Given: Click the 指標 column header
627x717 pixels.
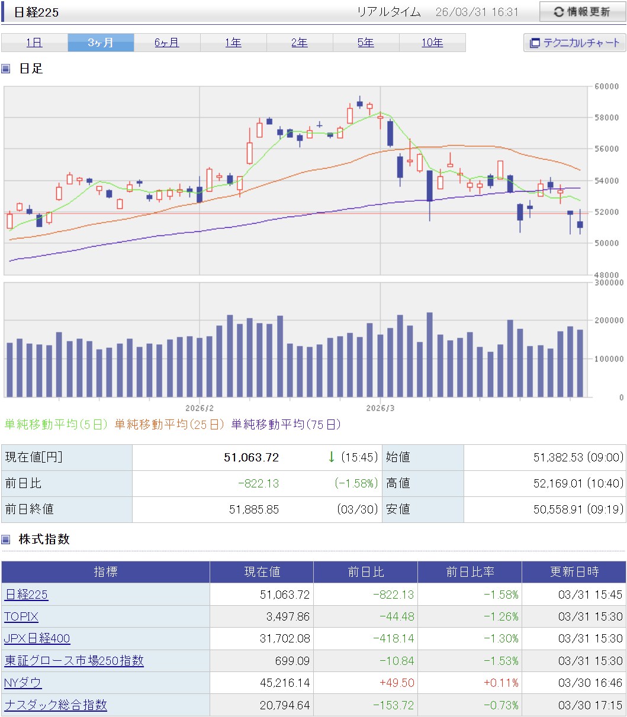Looking at the screenshot, I should 105,572.
